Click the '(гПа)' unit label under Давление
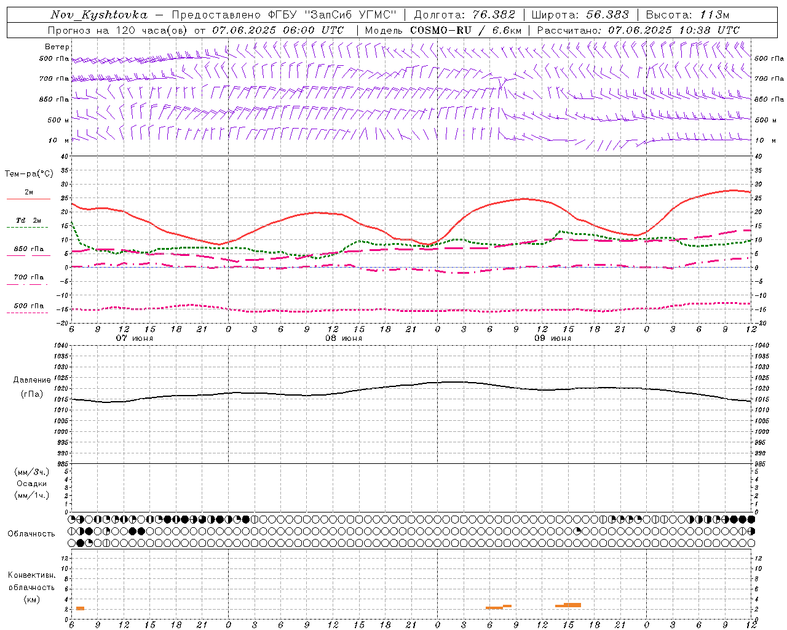Image resolution: width=787 pixels, height=630 pixels. (x=32, y=394)
